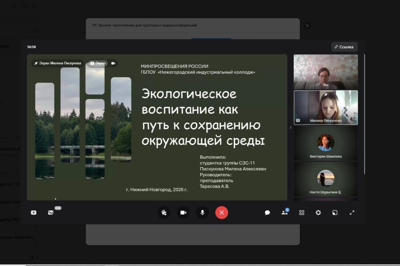Enter fullscreen mode with the expand arrows
Screen dimensions: 400x266
tap(352, 212)
